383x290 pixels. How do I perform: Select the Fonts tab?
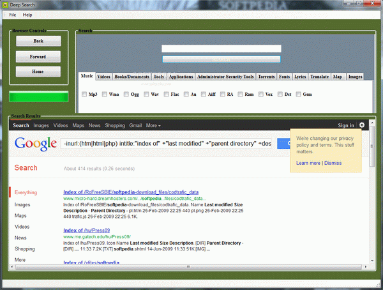click(284, 77)
